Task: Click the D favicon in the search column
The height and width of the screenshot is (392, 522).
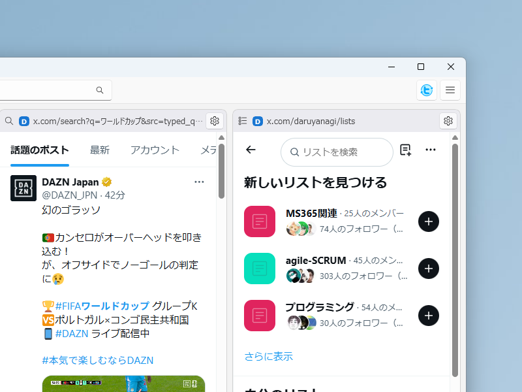Action: pyautogui.click(x=24, y=122)
